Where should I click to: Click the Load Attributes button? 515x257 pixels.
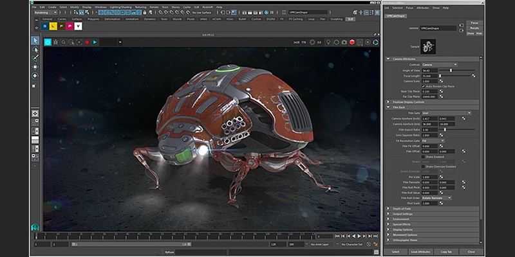(420, 252)
